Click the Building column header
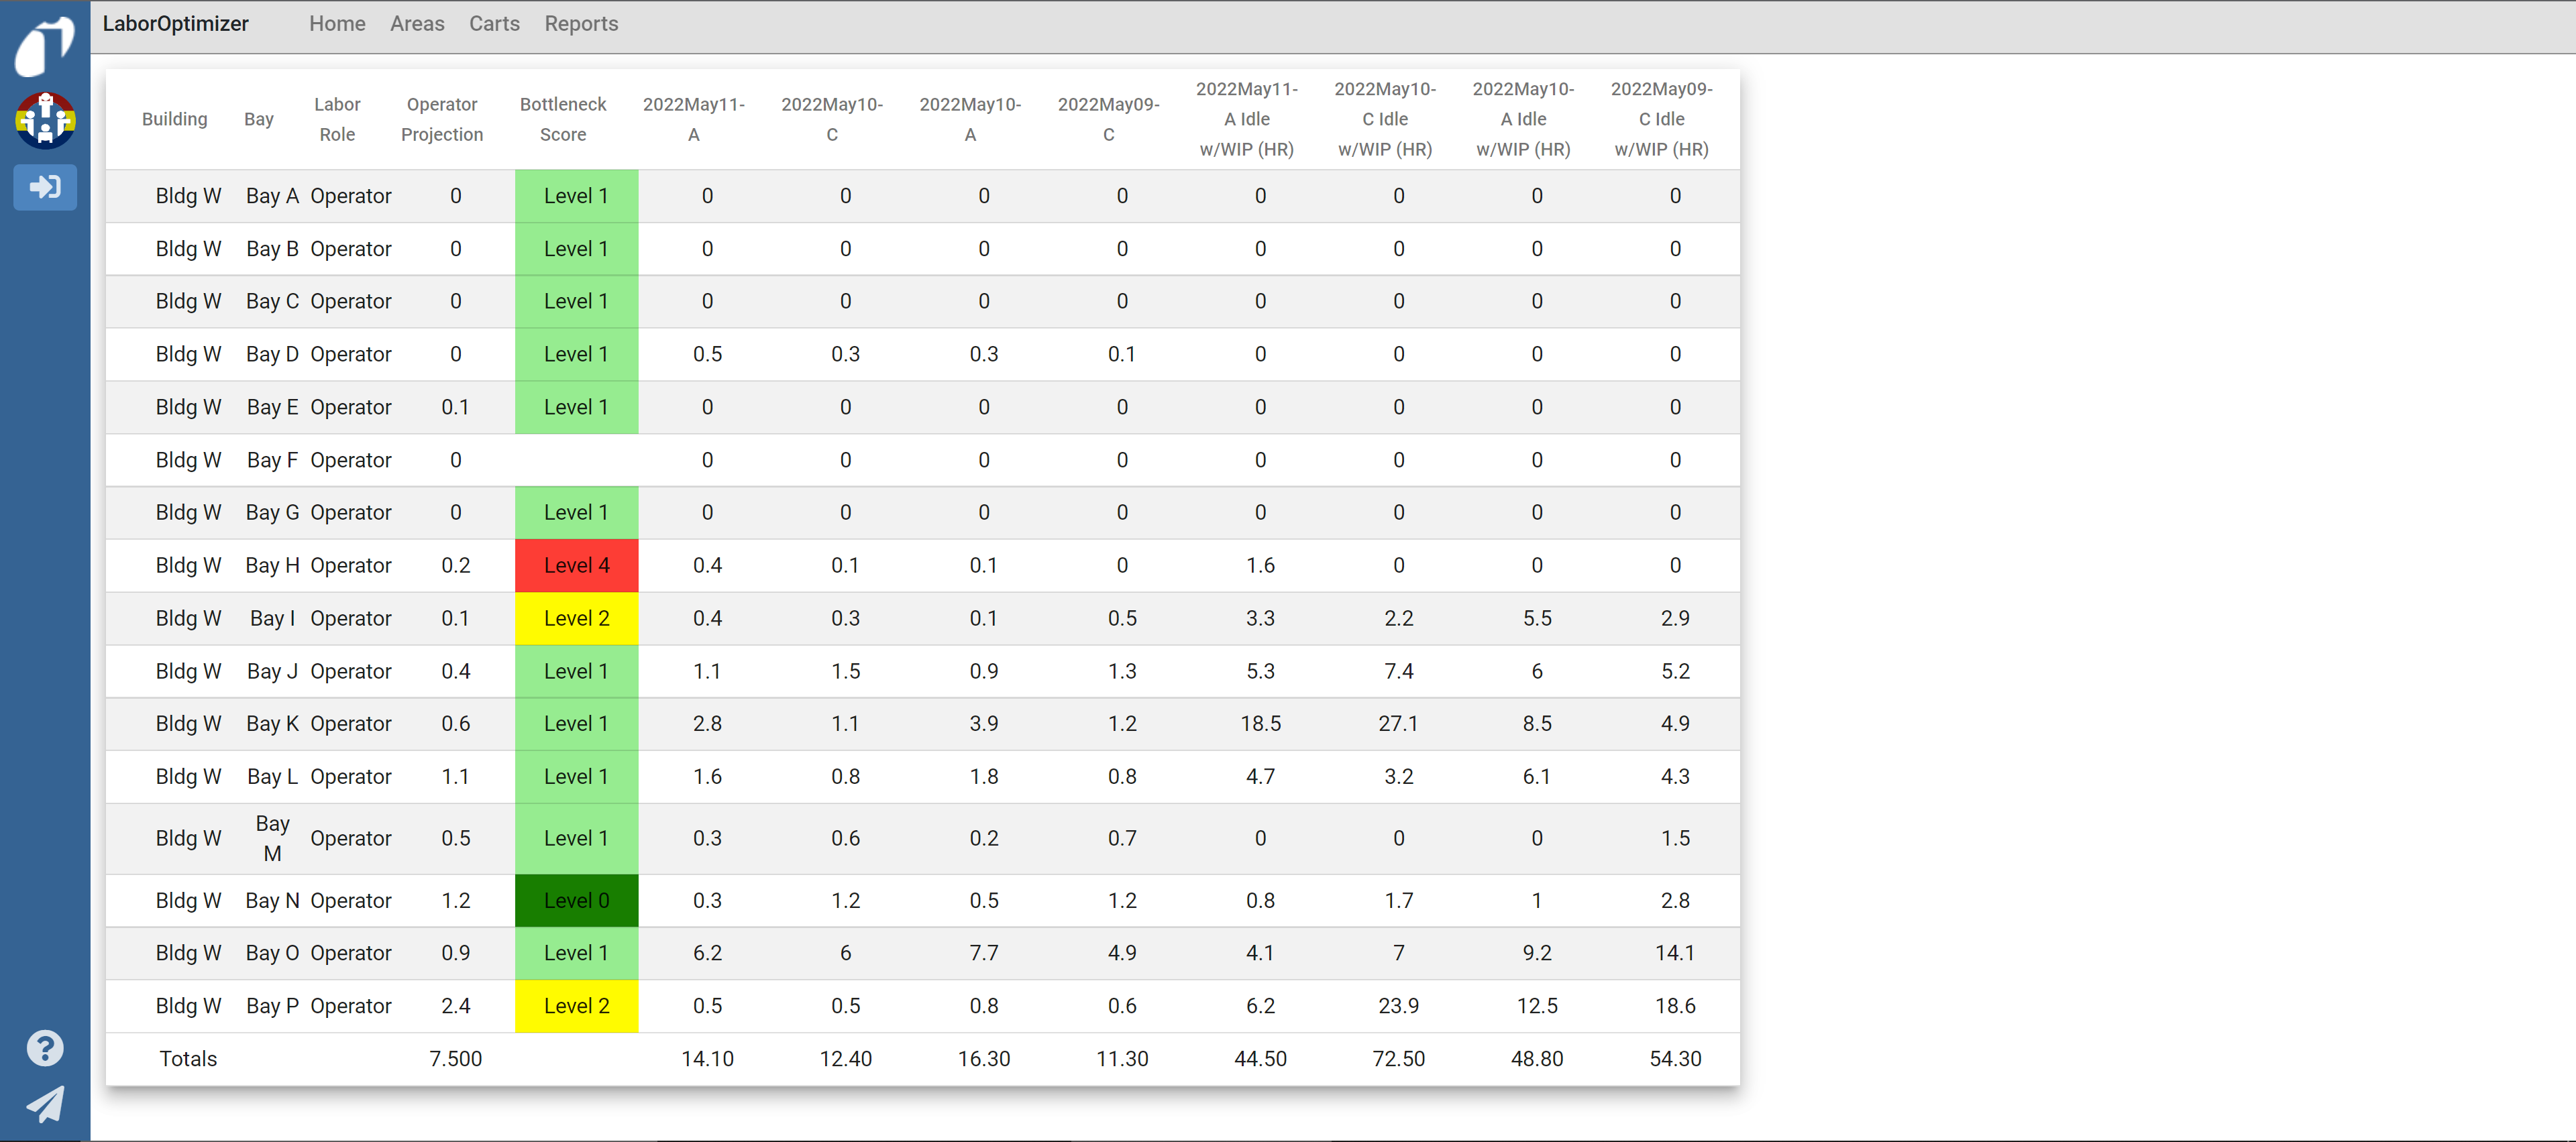Screen dimensions: 2576x1142 coord(174,119)
